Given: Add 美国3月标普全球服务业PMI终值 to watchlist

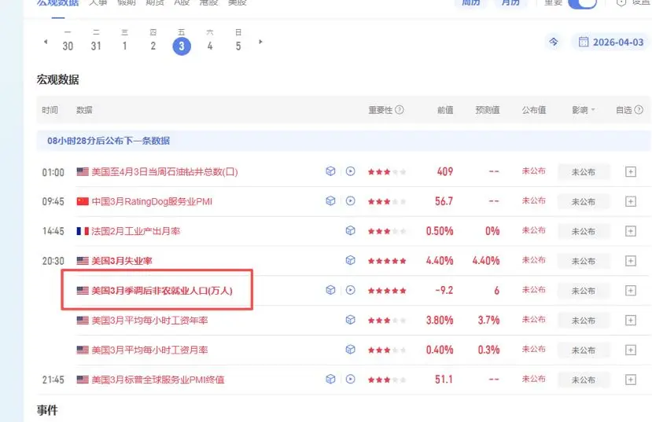Looking at the screenshot, I should [631, 380].
